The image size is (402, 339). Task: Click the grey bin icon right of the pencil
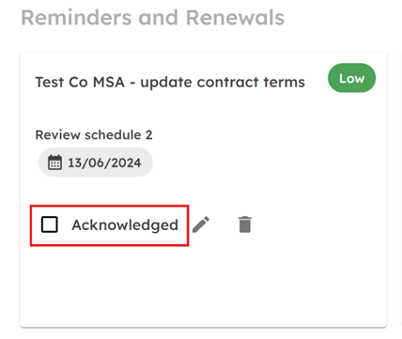coord(245,224)
